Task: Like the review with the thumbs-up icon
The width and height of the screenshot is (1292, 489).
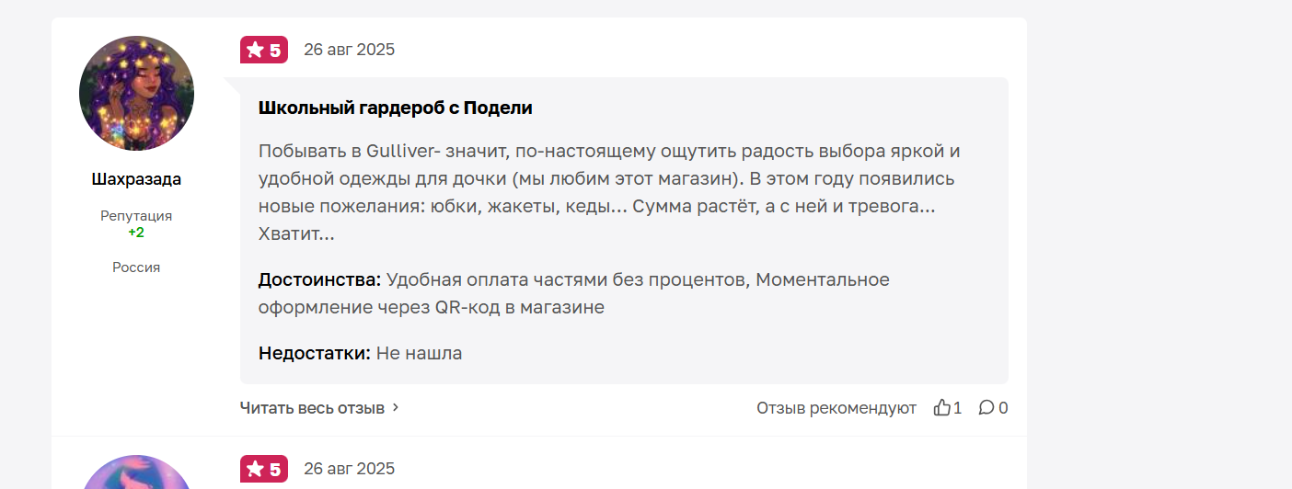Action: 941,407
